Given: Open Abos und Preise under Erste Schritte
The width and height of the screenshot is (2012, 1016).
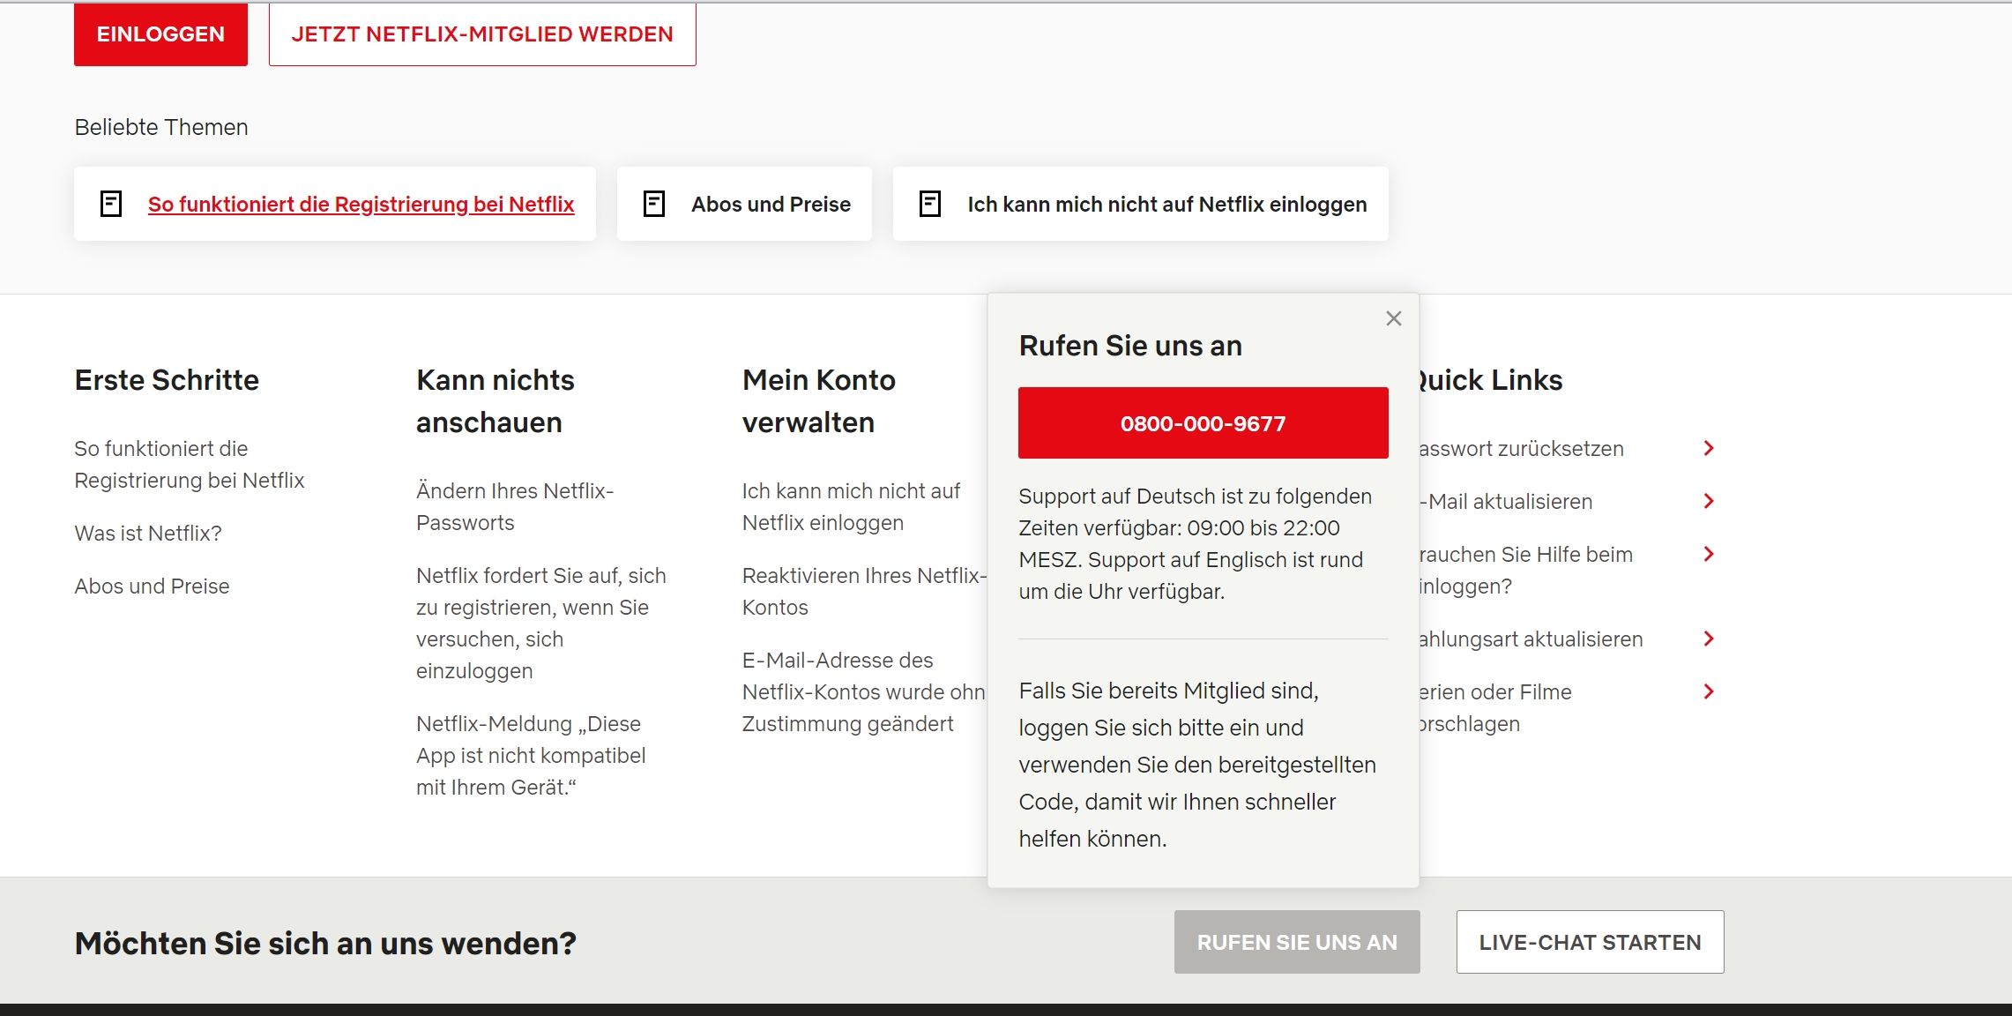Looking at the screenshot, I should [152, 586].
